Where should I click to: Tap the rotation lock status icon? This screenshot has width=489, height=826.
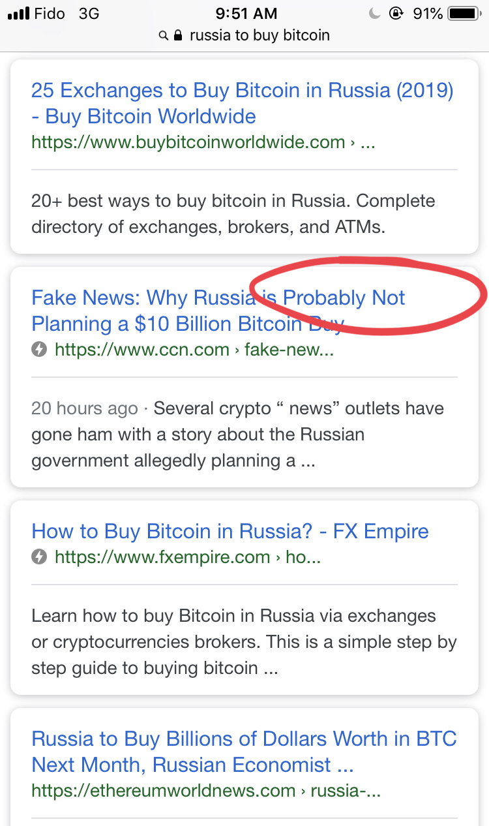coord(395,13)
